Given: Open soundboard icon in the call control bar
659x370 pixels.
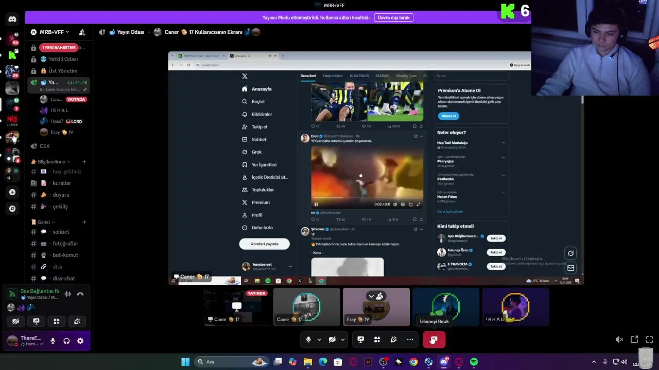Looking at the screenshot, I should click(x=393, y=340).
